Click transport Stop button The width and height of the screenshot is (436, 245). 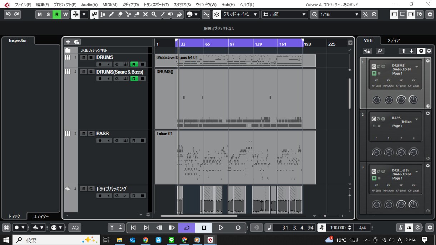[204, 227]
